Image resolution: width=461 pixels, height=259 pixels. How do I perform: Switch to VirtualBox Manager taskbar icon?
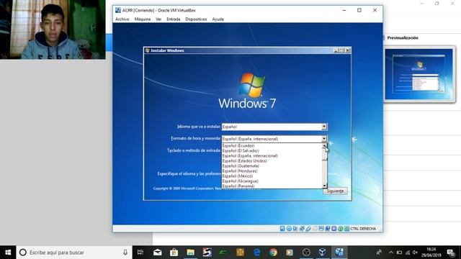(323, 253)
